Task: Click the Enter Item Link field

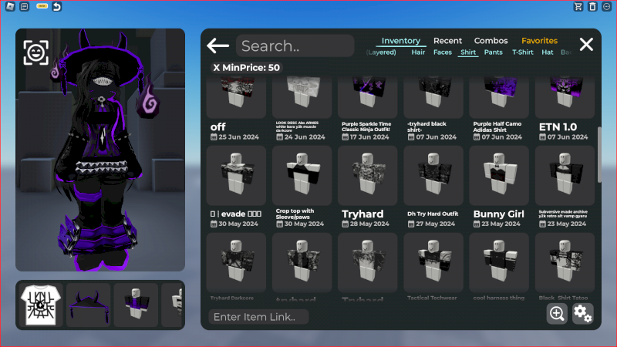Action: tap(258, 317)
